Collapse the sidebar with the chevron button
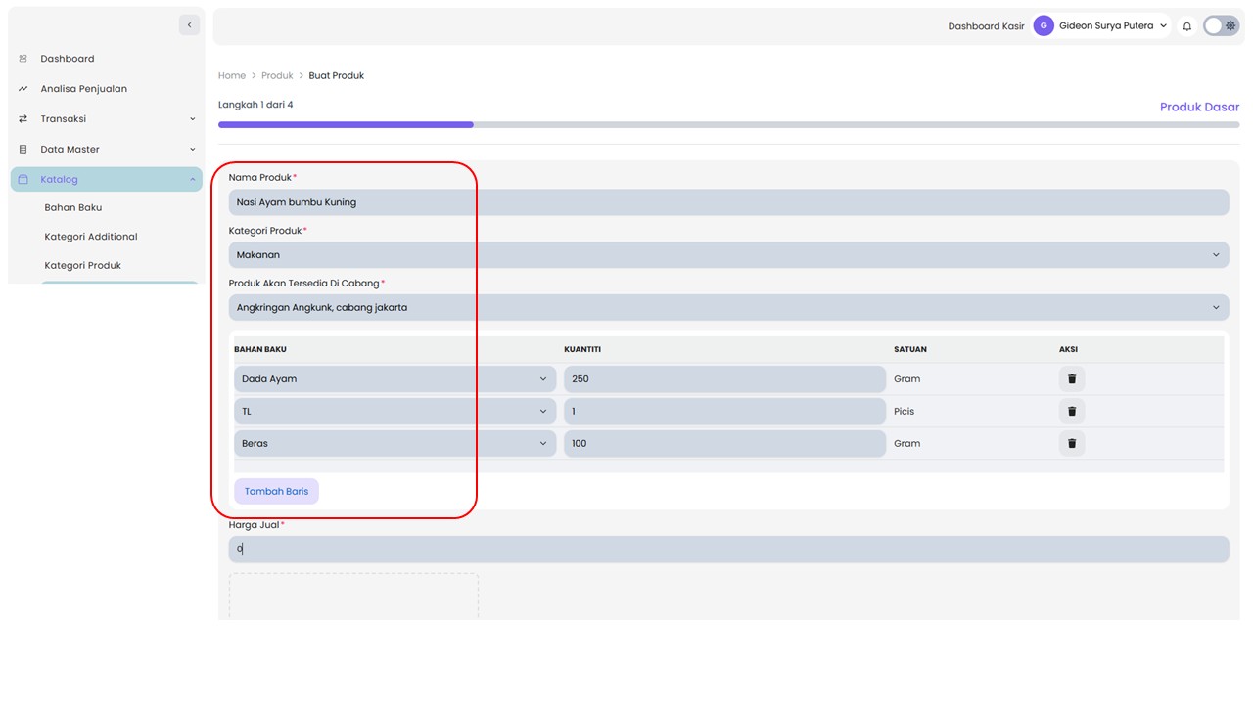Screen dimensions: 1253x704 pyautogui.click(x=189, y=25)
